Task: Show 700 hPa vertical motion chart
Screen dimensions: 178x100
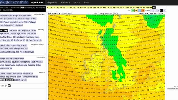Action: tap(27, 19)
